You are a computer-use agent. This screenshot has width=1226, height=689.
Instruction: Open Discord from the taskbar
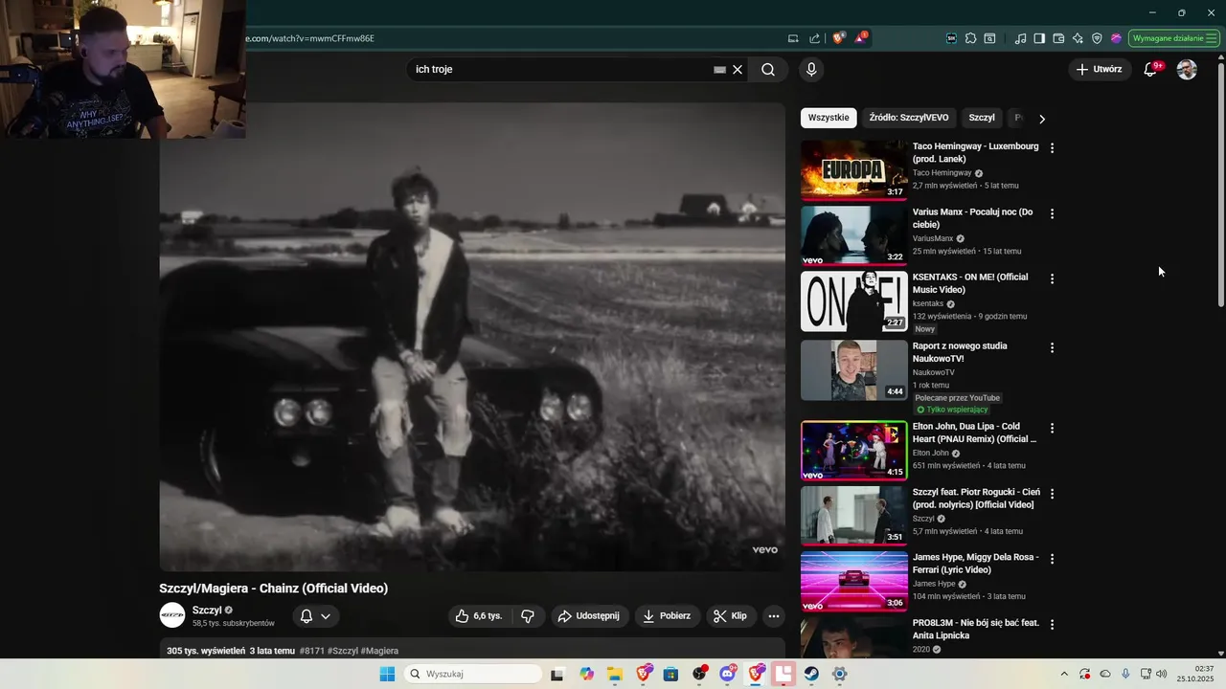[x=728, y=674]
